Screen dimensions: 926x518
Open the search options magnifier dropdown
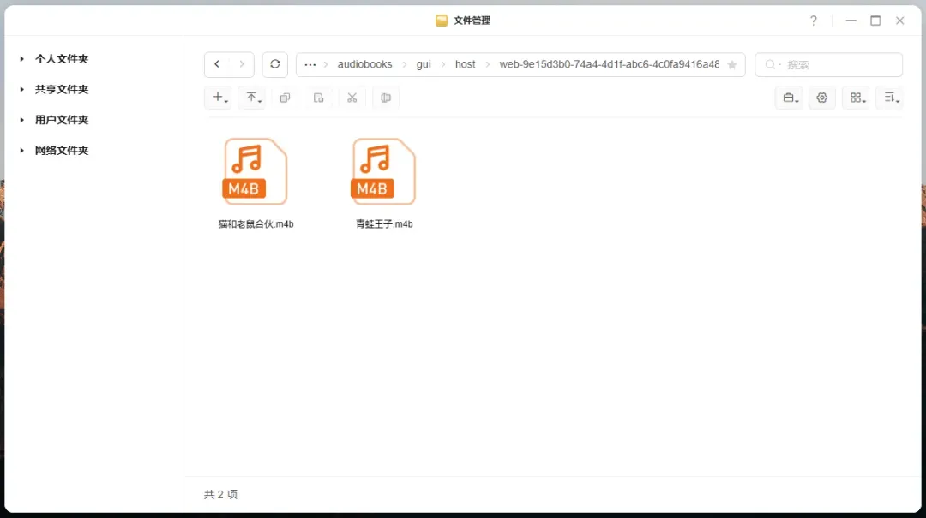coord(773,65)
